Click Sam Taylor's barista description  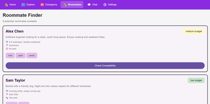point(48,86)
